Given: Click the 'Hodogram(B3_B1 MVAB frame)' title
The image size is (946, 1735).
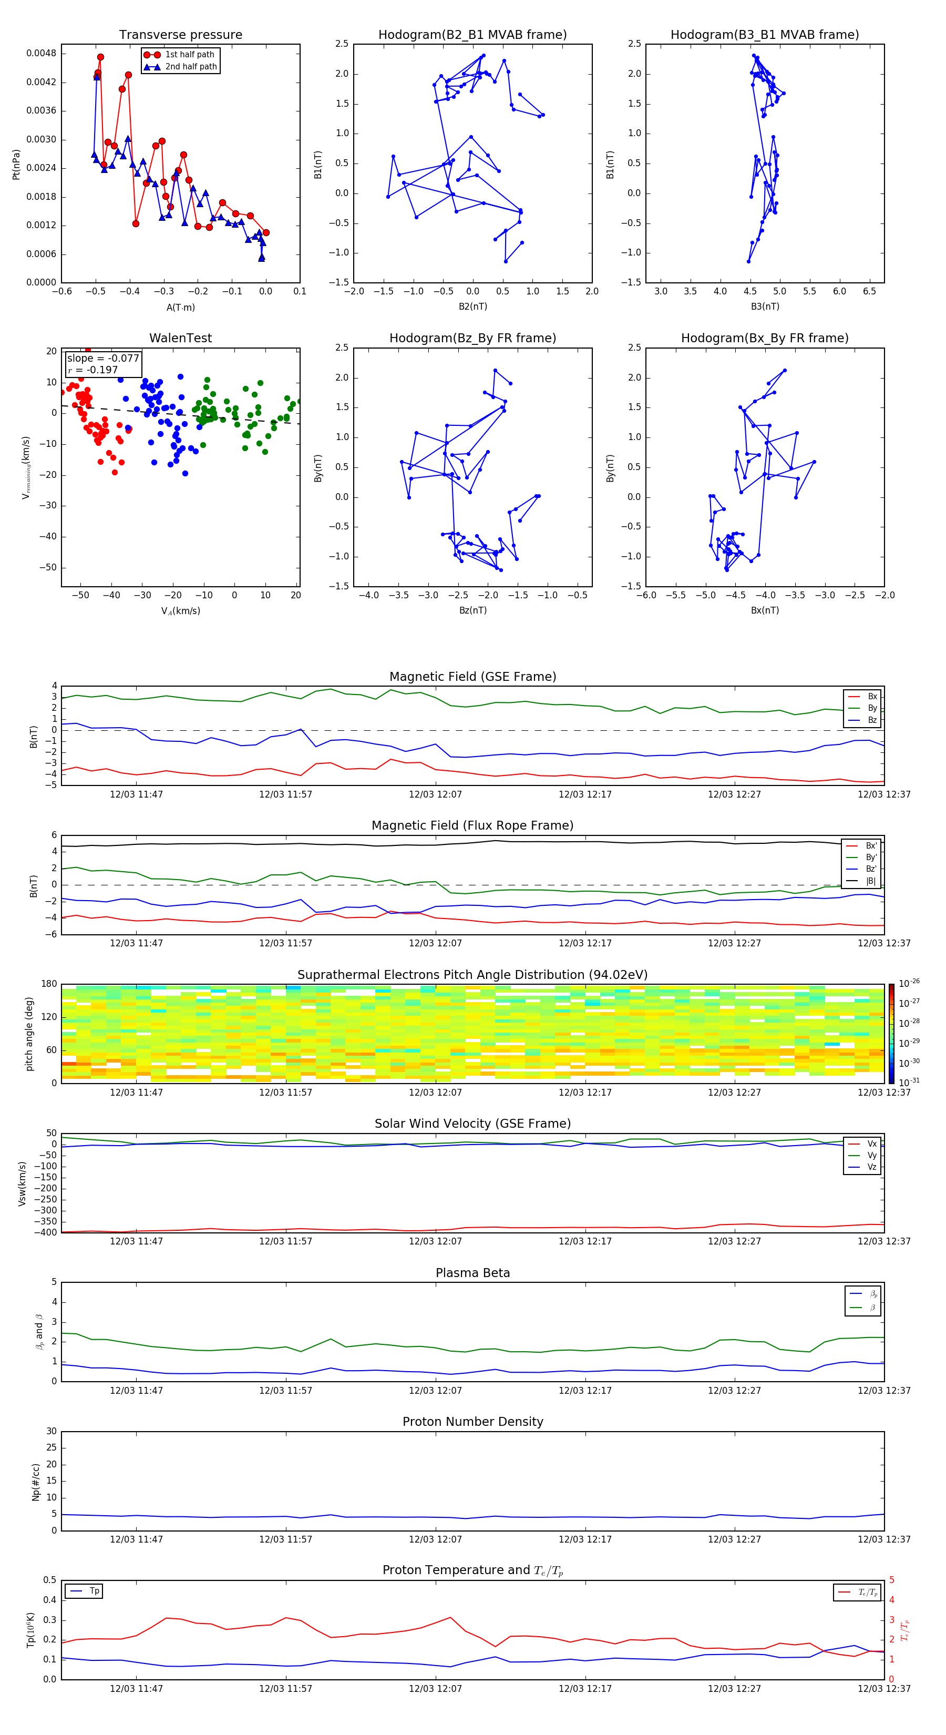Looking at the screenshot, I should tap(765, 35).
